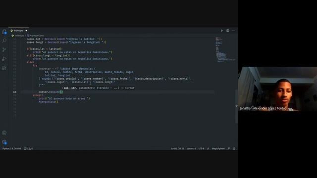Select the index.py editor tab
This screenshot has width=317, height=178.
pyautogui.click(x=19, y=31)
